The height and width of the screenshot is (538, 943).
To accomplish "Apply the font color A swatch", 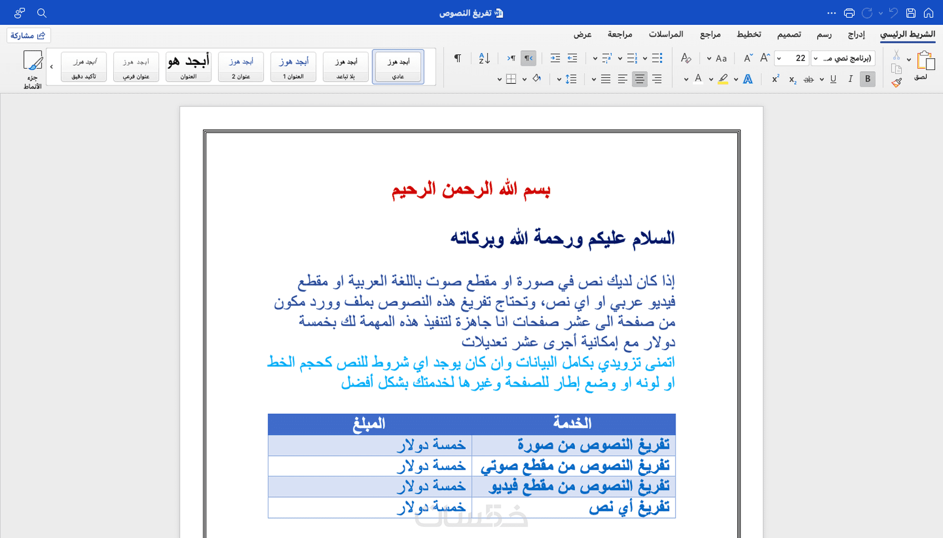I will 698,79.
